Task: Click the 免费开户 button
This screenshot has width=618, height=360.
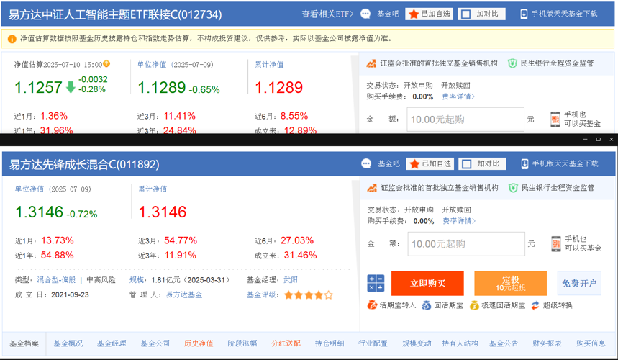Action: point(579,283)
